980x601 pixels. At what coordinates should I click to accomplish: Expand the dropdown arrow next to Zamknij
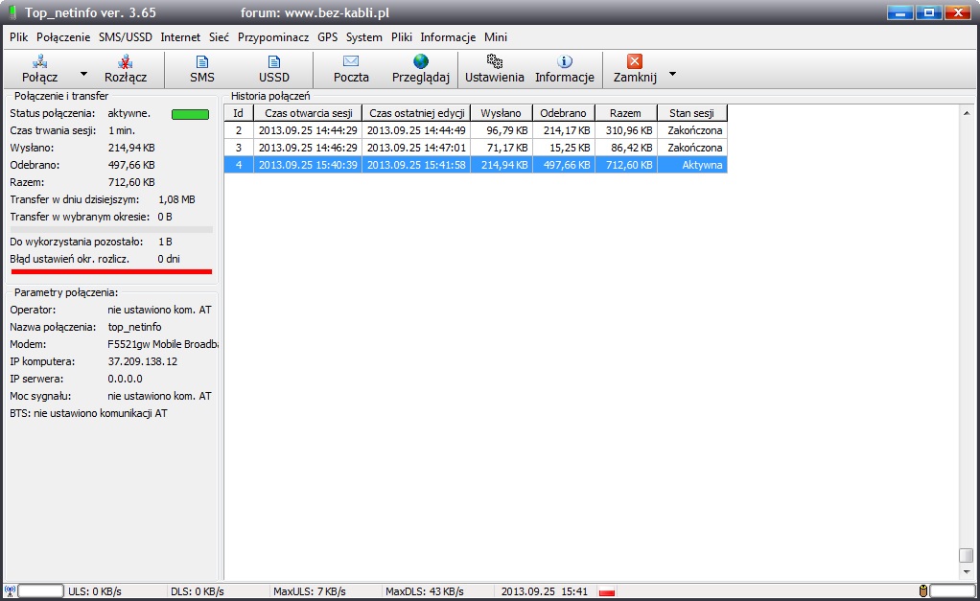tap(672, 74)
